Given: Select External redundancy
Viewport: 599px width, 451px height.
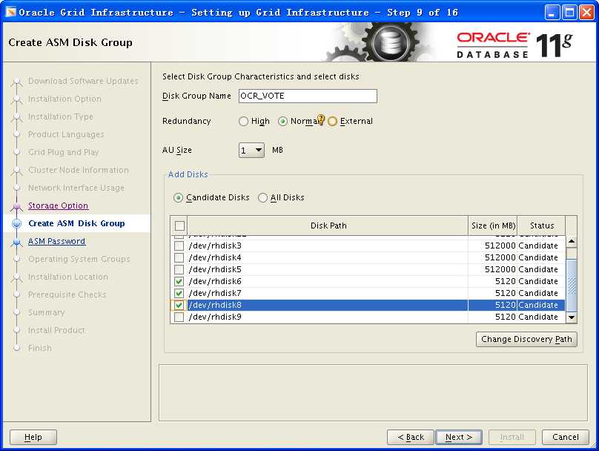Looking at the screenshot, I should pos(332,122).
